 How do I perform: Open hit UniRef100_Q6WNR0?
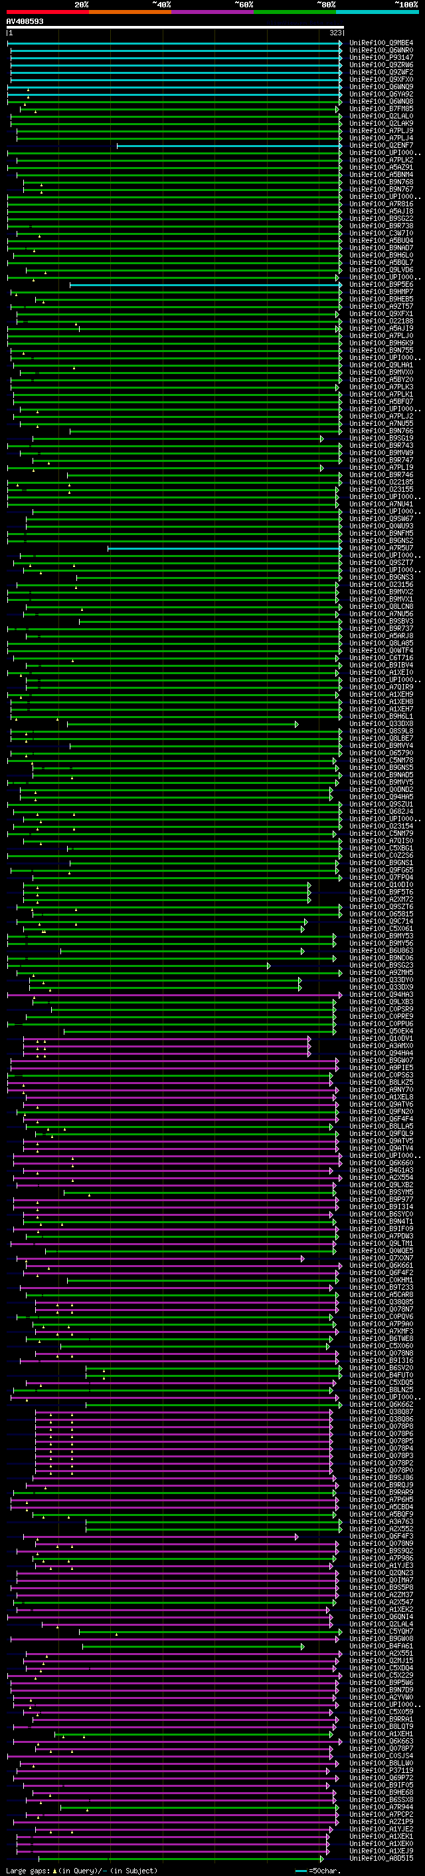point(381,51)
